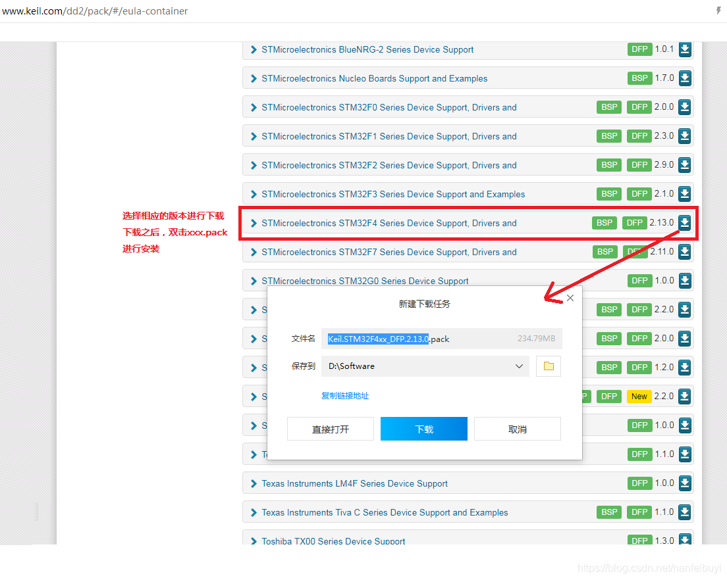Download the Texas Instruments LM4F pack
The image size is (727, 580).
pos(685,483)
